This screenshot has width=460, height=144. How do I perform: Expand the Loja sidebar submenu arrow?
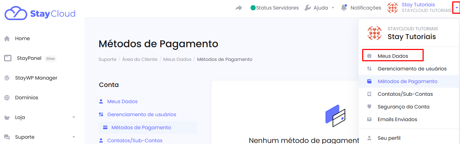[73, 117]
